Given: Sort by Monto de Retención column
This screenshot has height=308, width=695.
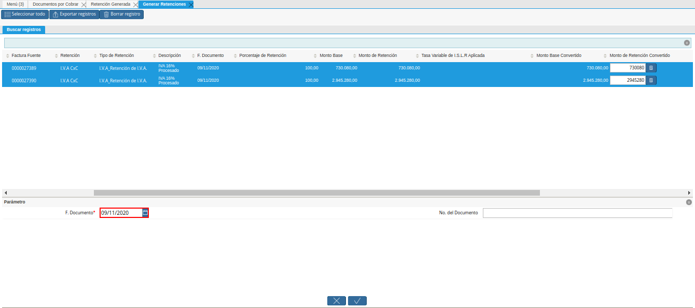Looking at the screenshot, I should 378,55.
